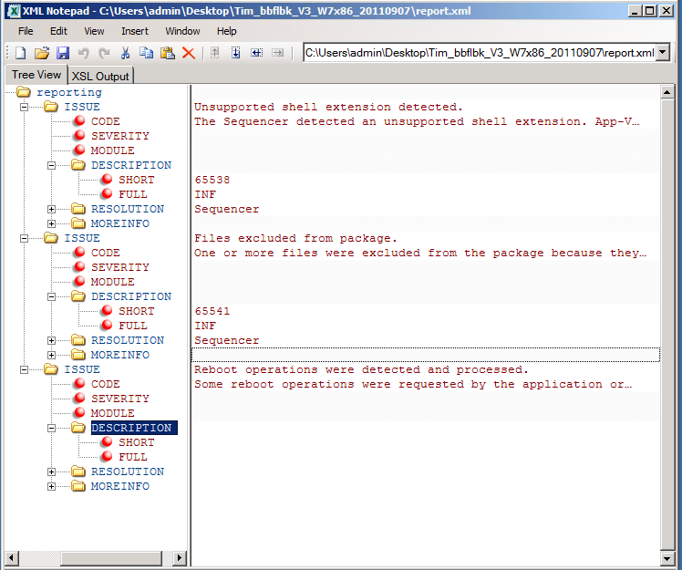
Task: Collapse the first ISSUE node
Action: point(25,107)
